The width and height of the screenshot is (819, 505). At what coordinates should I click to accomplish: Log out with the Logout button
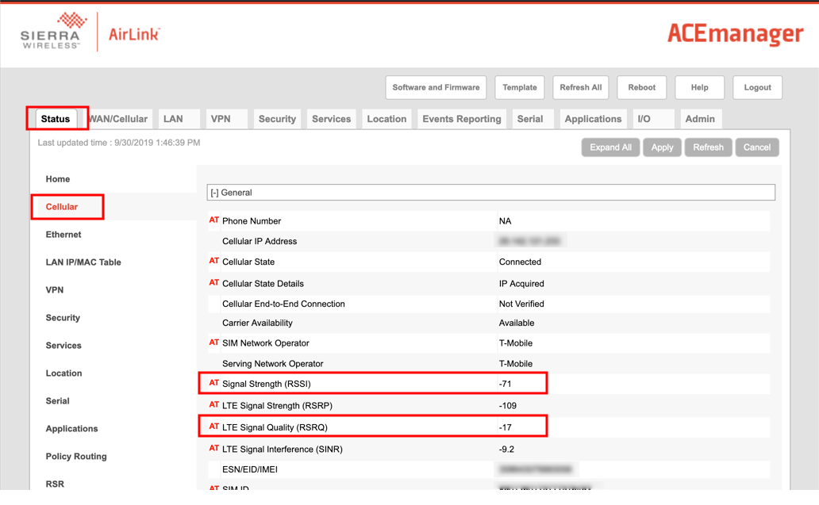pyautogui.click(x=758, y=88)
